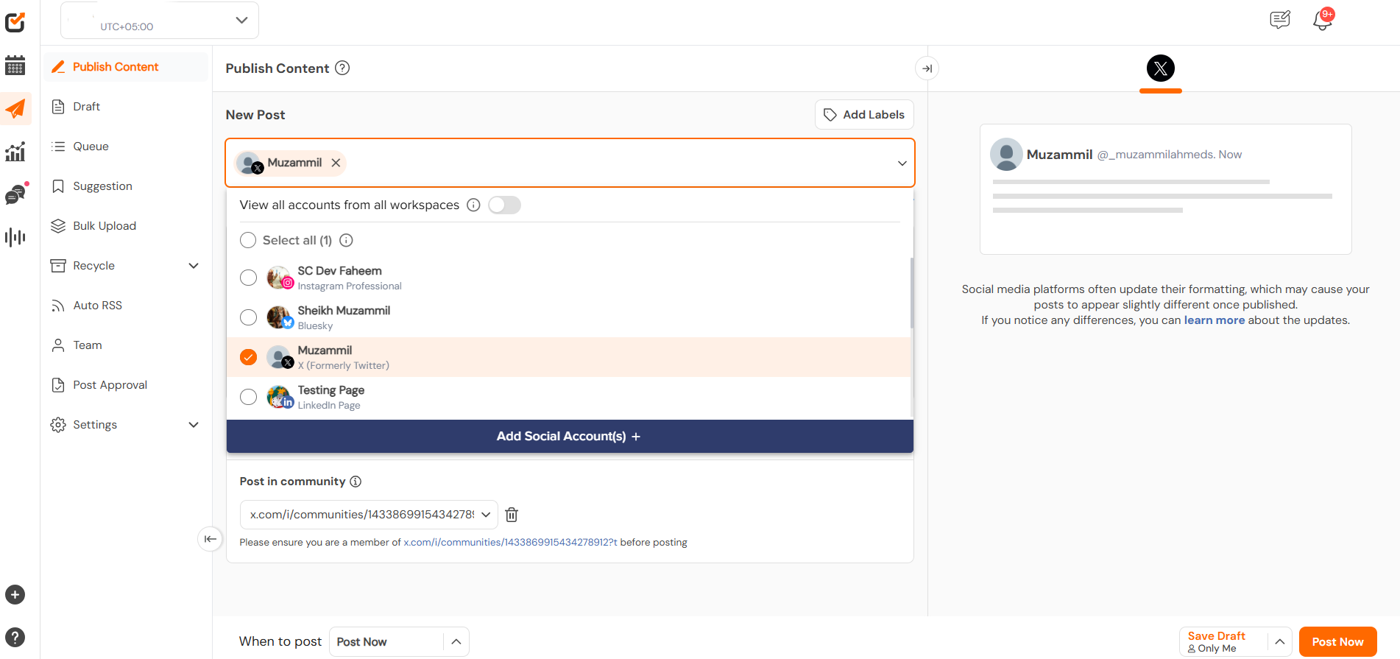Viewport: 1400px width, 659px height.
Task: Click the Testing Page avatar
Action: pos(280,397)
